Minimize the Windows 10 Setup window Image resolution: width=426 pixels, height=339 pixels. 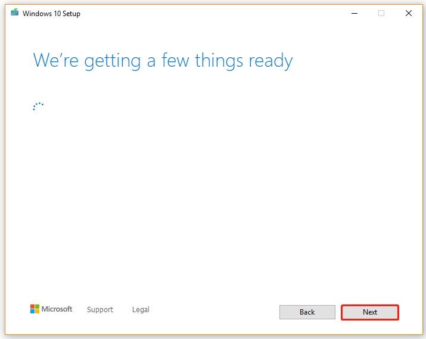point(355,13)
